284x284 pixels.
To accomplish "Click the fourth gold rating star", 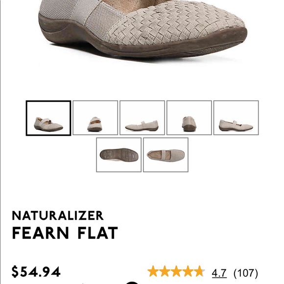I will click(187, 271).
